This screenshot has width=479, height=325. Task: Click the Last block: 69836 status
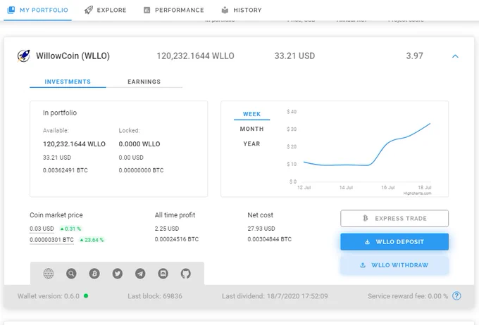155,296
